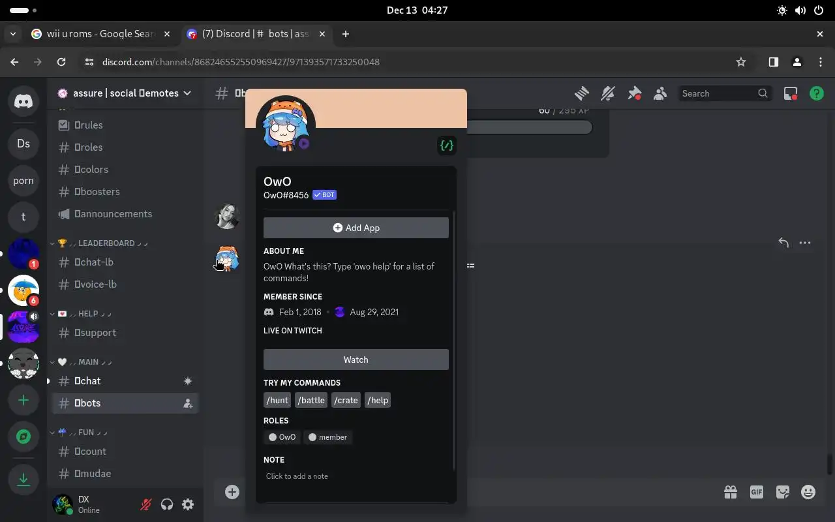Open the GIF picker

757,492
